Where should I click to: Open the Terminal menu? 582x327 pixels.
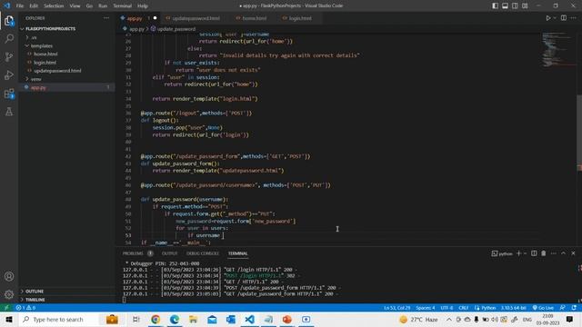(122, 6)
